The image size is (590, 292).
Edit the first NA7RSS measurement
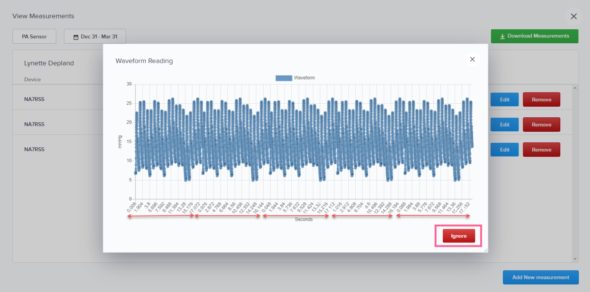(504, 99)
